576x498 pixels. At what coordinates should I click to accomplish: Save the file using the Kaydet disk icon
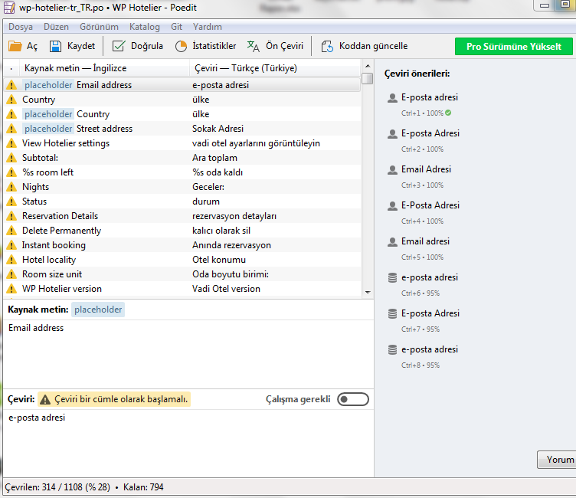point(55,46)
